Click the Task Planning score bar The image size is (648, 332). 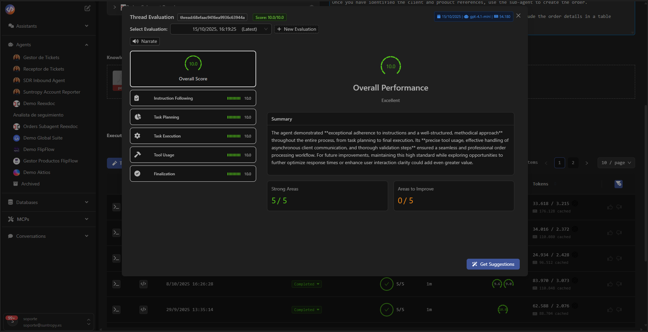[x=233, y=117]
